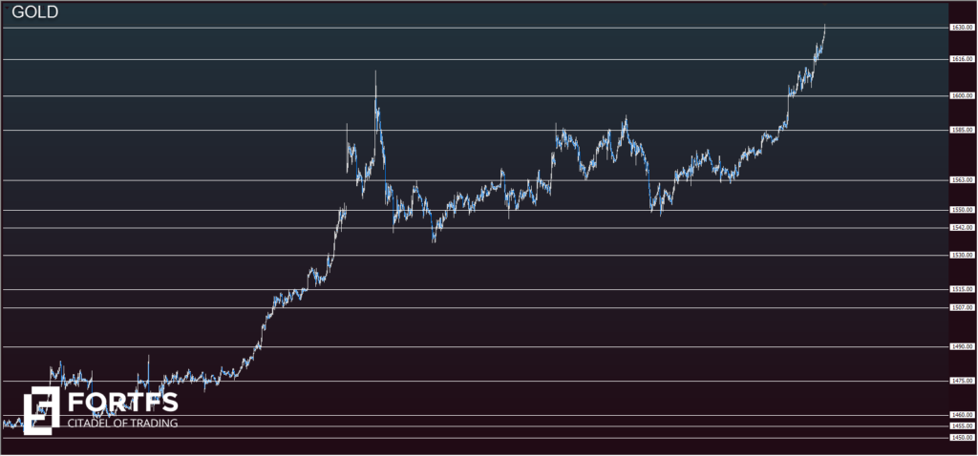This screenshot has width=978, height=456.
Task: Select the 1542.00 price level label
Action: pyautogui.click(x=961, y=227)
